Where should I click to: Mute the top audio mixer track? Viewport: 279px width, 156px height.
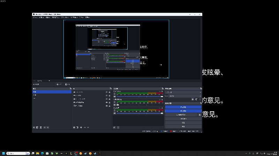(115, 96)
